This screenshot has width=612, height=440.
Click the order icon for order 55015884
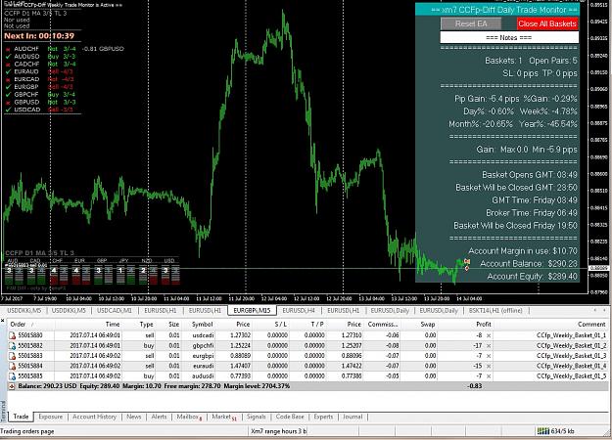pyautogui.click(x=12, y=366)
